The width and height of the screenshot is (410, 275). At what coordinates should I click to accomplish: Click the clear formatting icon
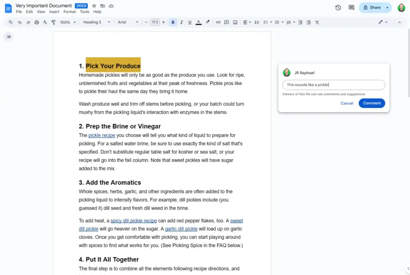pos(317,22)
